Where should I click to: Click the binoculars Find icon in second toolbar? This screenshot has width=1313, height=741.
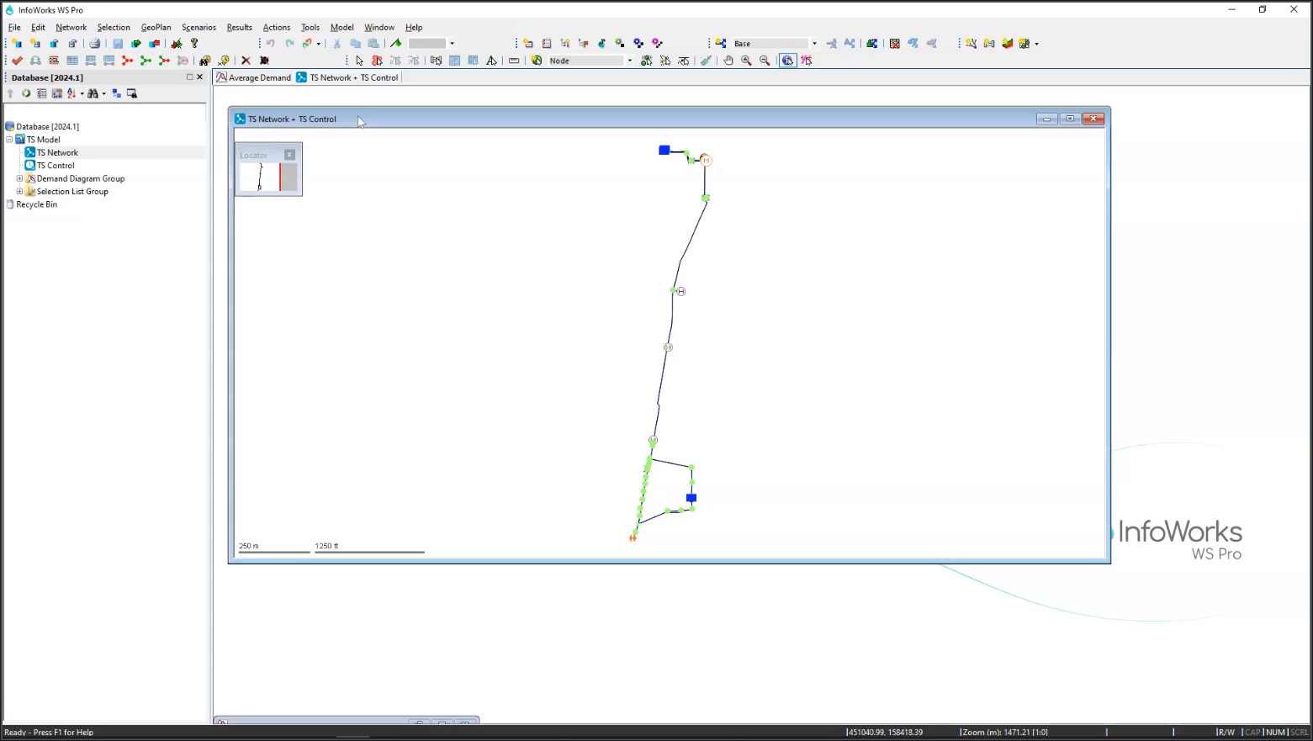(204, 61)
